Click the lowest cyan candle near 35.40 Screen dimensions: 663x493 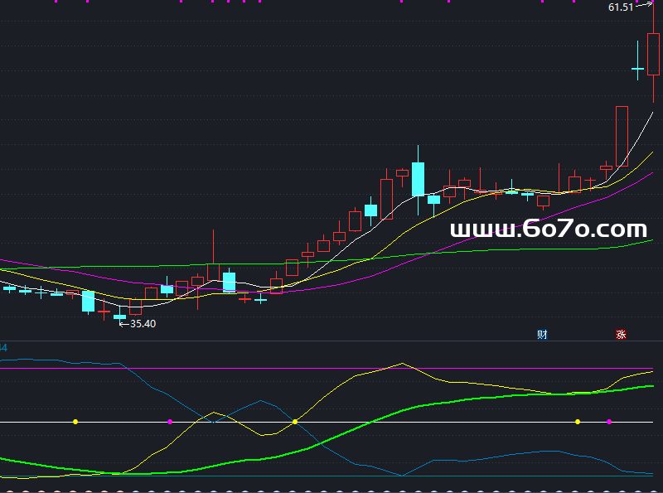point(119,317)
